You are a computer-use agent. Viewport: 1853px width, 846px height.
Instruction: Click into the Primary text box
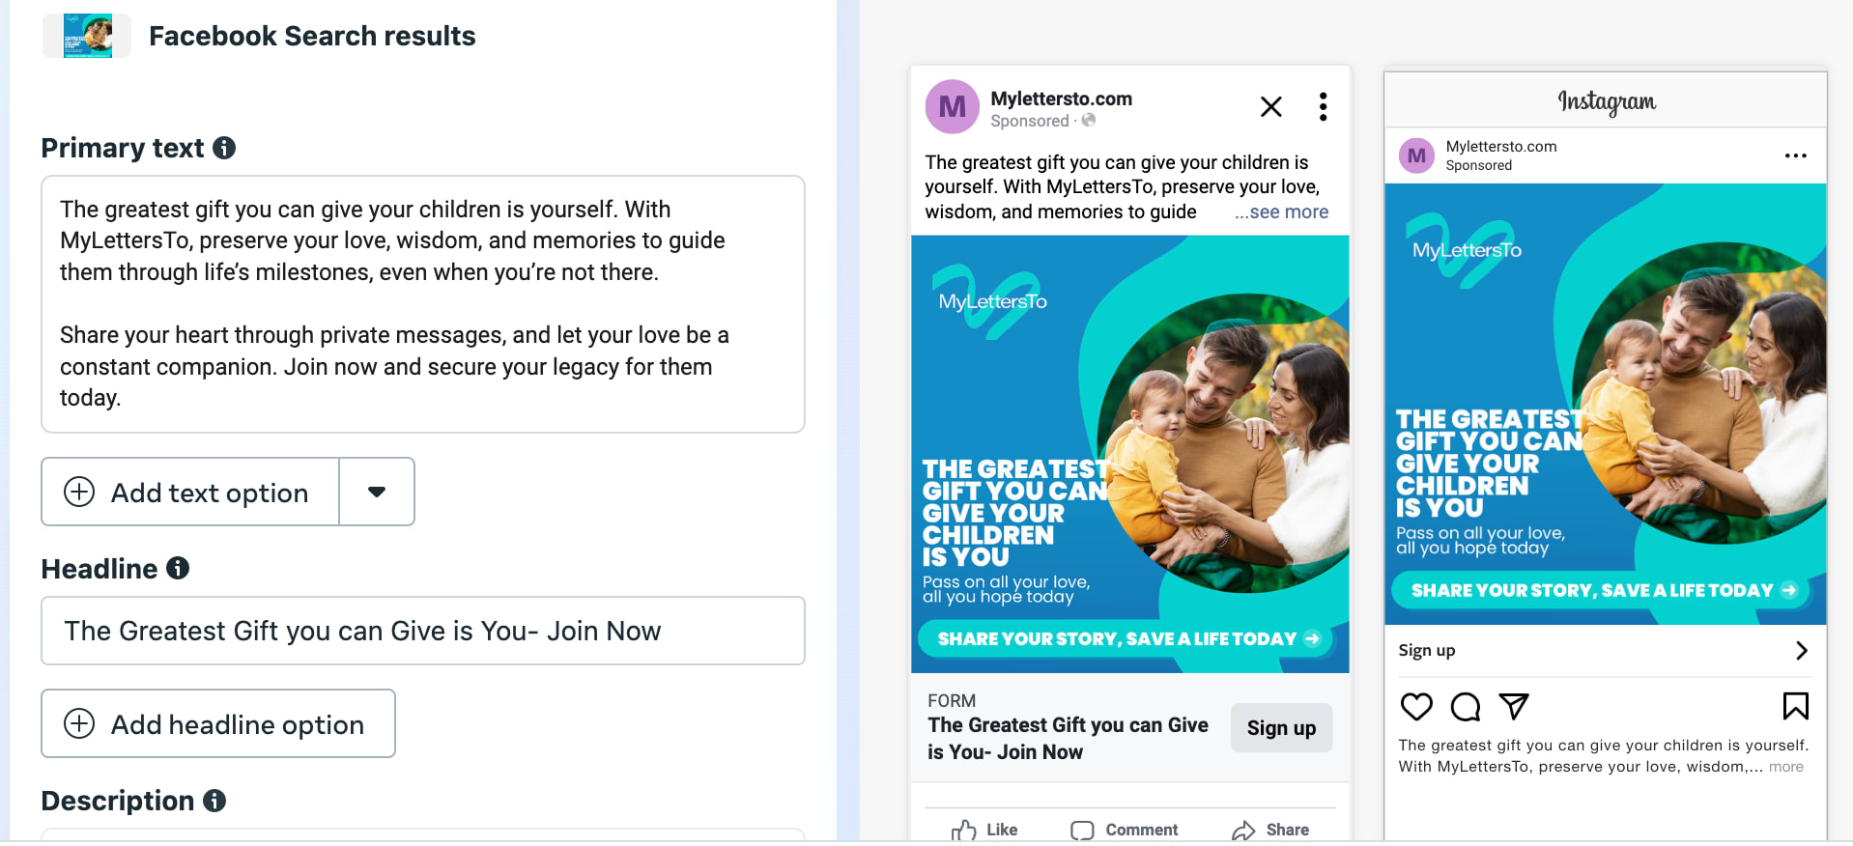point(422,303)
